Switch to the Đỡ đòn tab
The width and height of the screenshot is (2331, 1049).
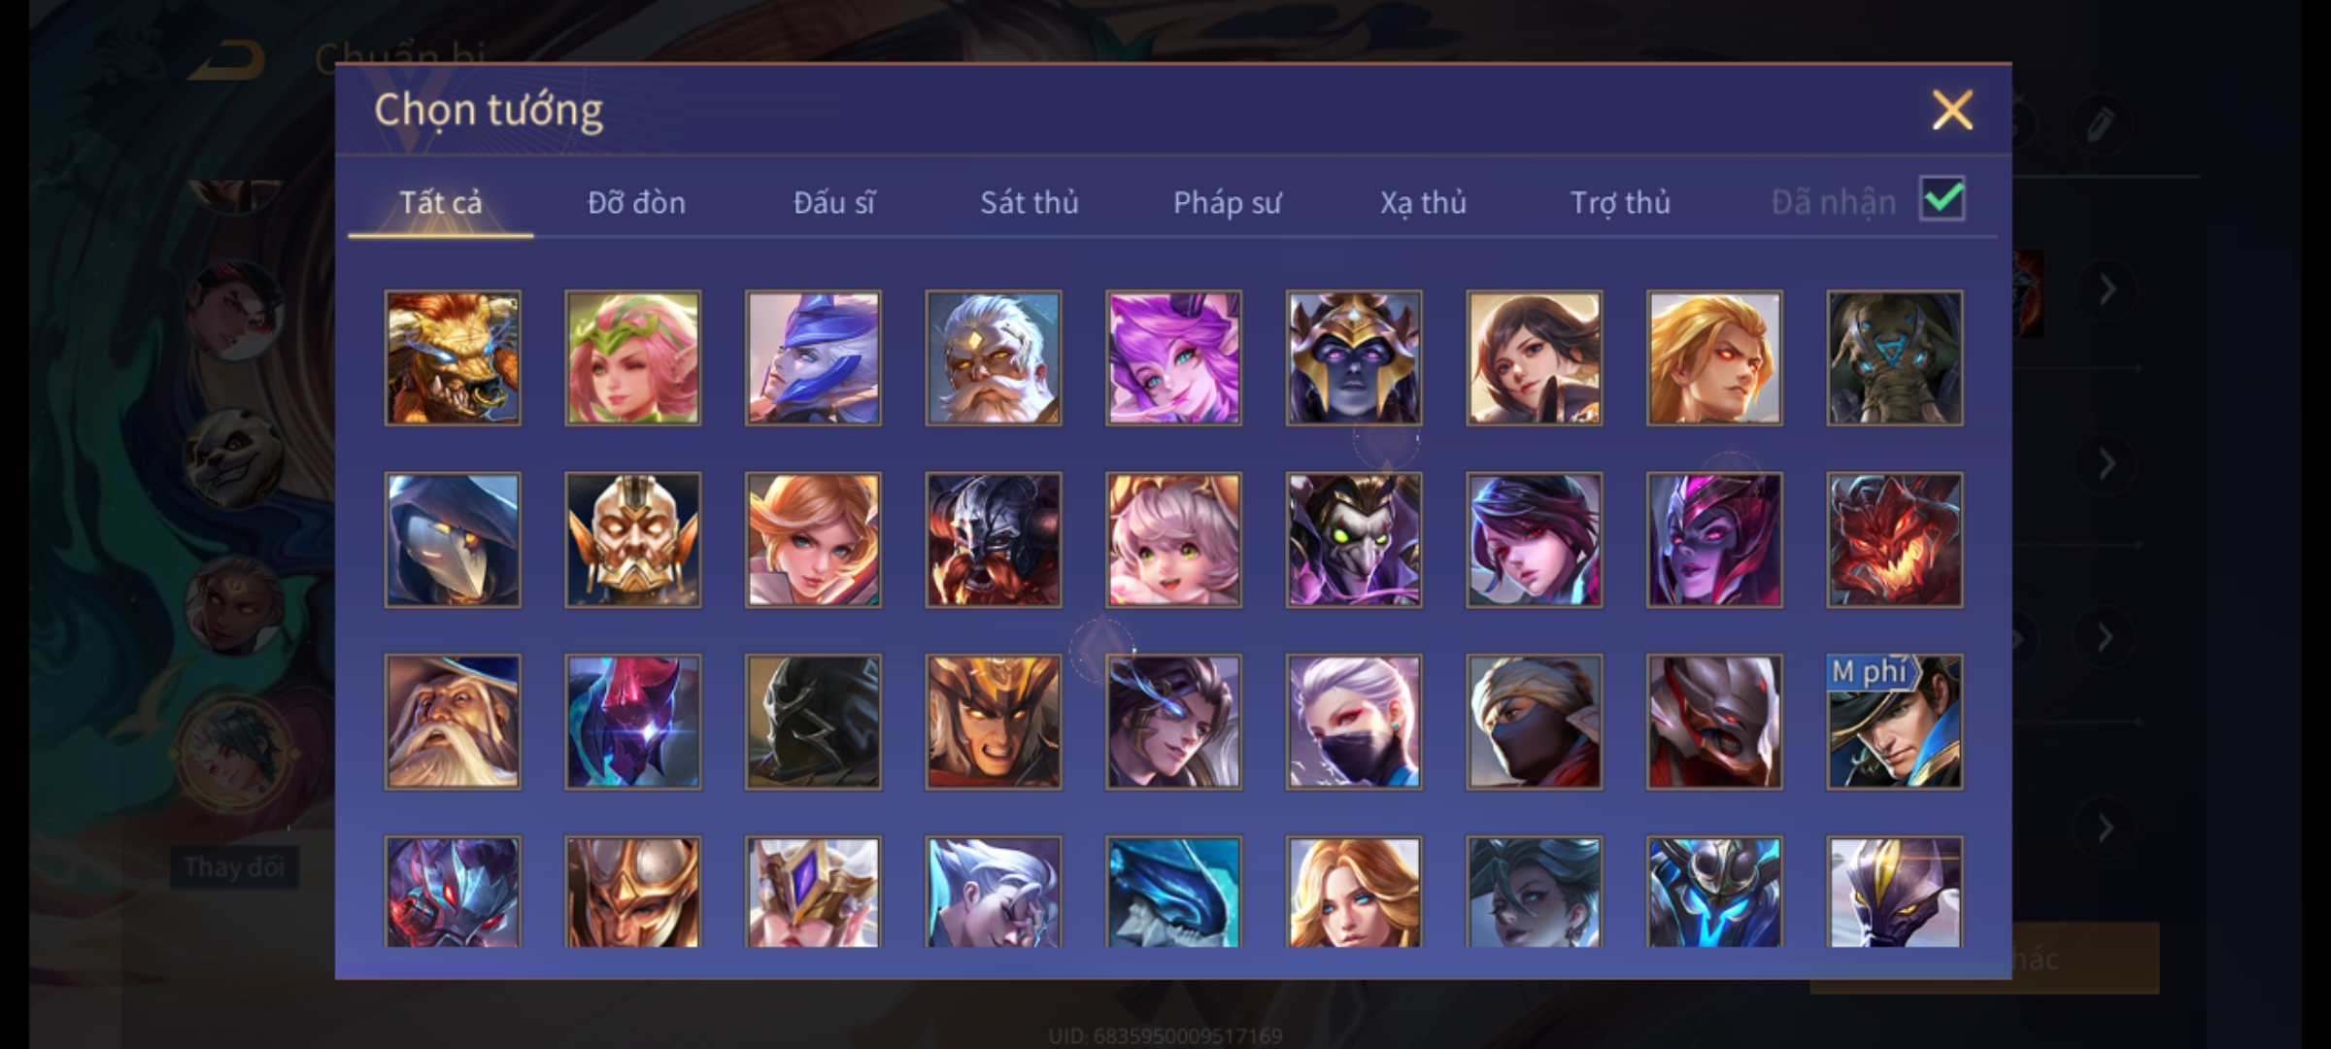pos(637,202)
